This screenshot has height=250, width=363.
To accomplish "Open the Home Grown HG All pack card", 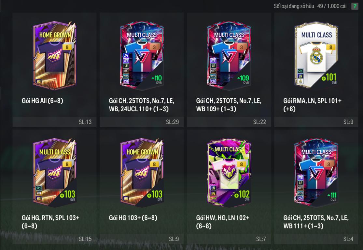I will click(55, 56).
